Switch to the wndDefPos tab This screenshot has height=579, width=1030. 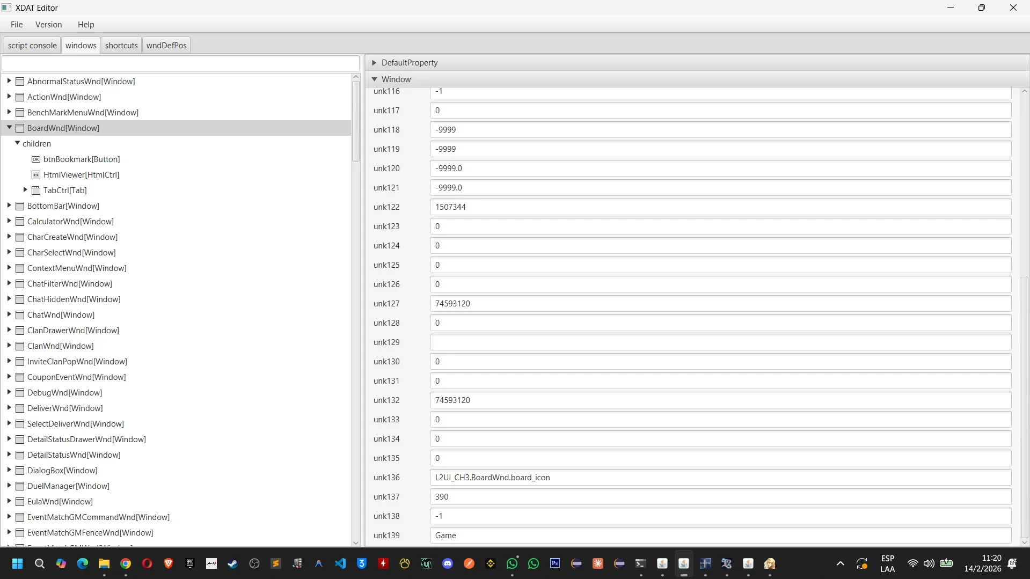click(166, 46)
